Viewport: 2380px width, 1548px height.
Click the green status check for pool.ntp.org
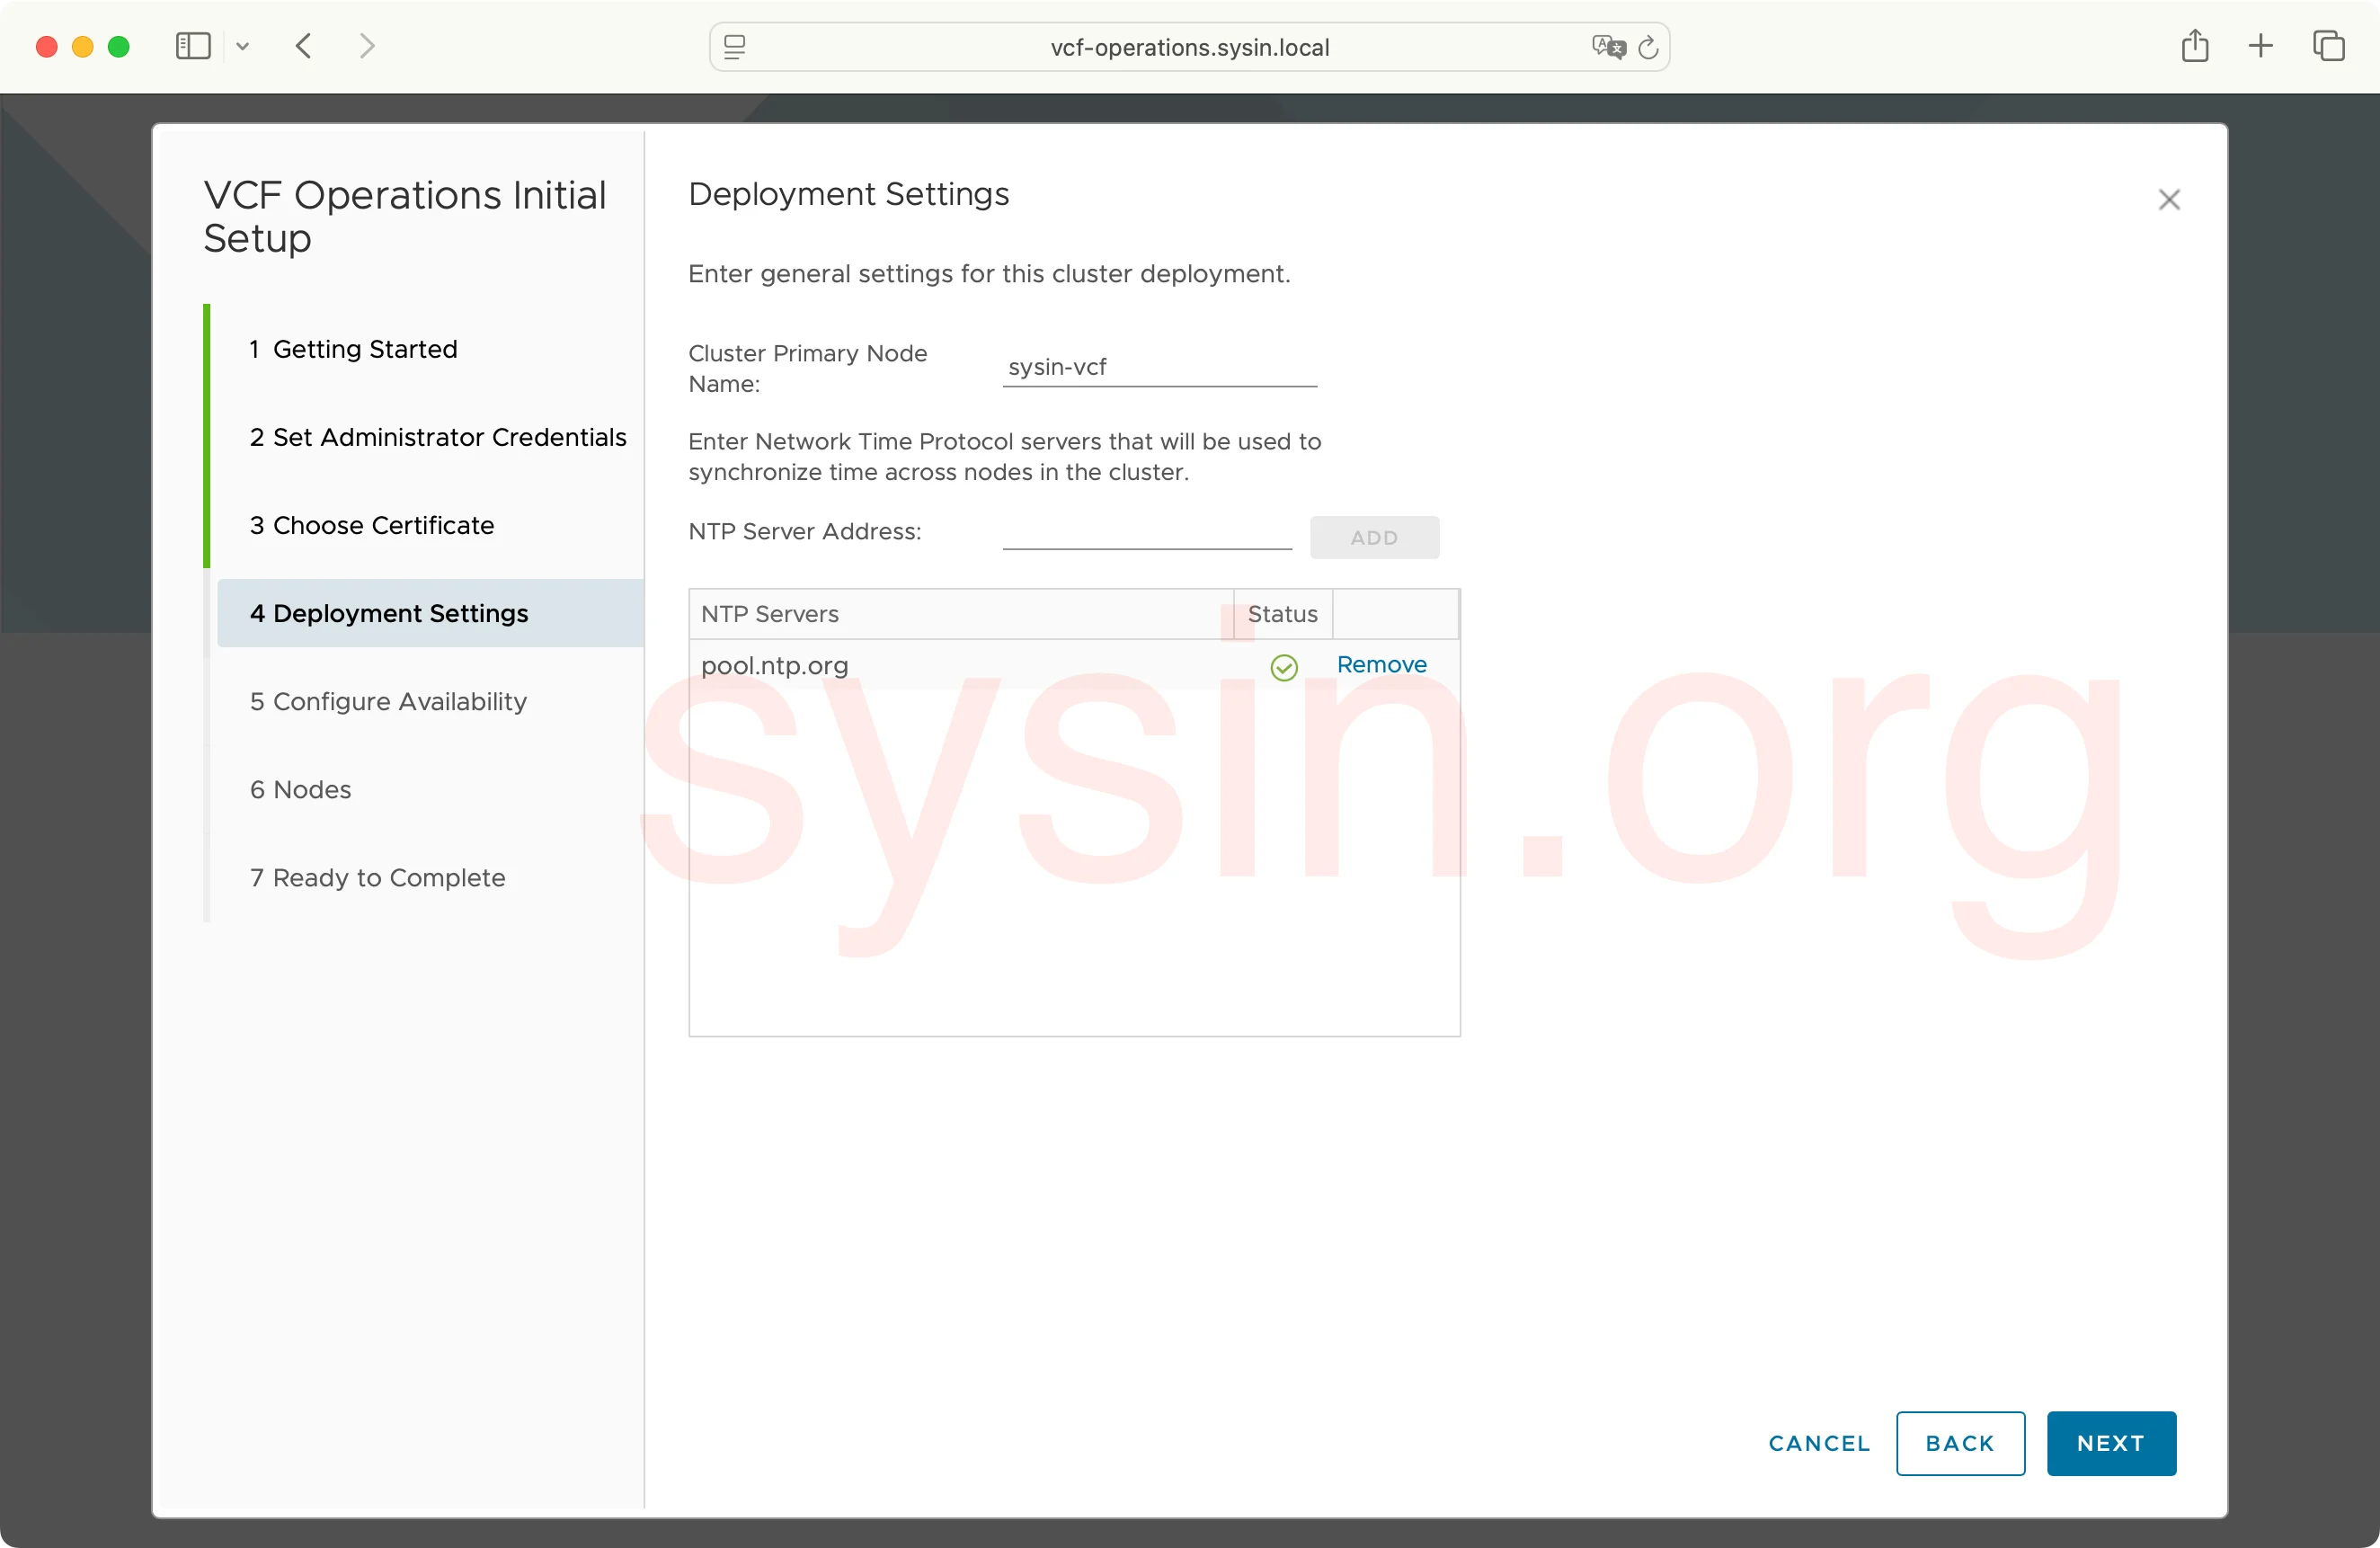click(1284, 666)
